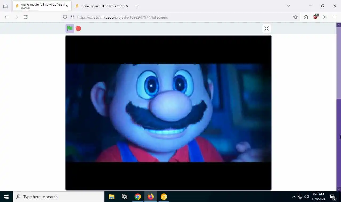Close the second mario movie tab
Viewport: 341px width, 202px height.
point(127,6)
